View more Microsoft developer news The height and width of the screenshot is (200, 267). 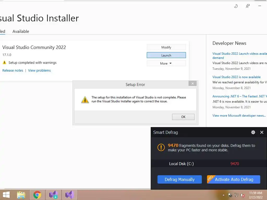click(239, 115)
